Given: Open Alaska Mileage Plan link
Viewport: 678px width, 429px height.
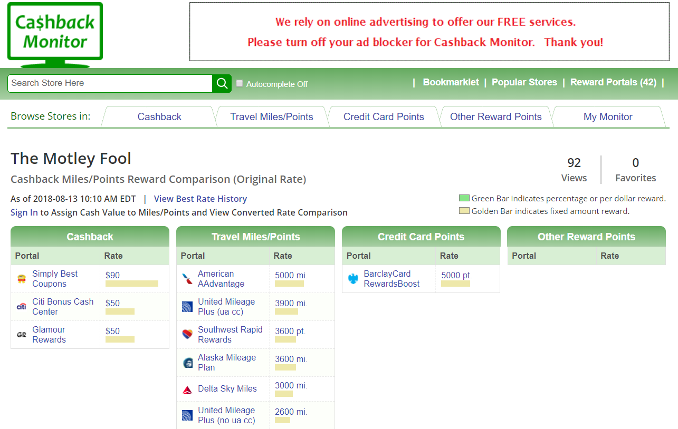Looking at the screenshot, I should tap(227, 363).
